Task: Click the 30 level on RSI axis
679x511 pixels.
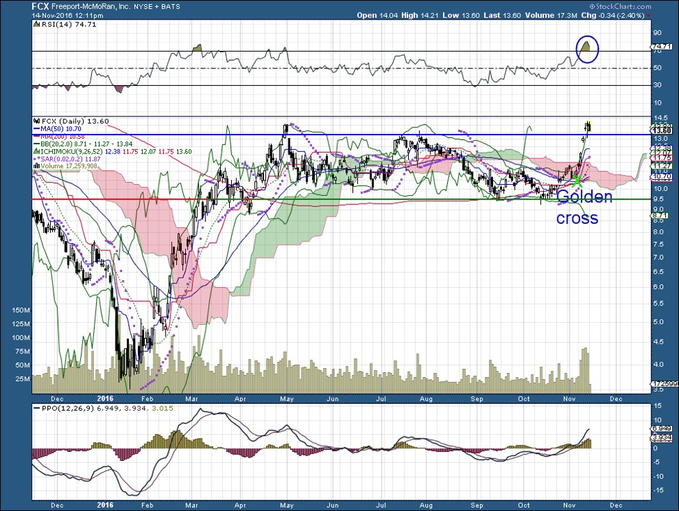Action: pyautogui.click(x=657, y=85)
